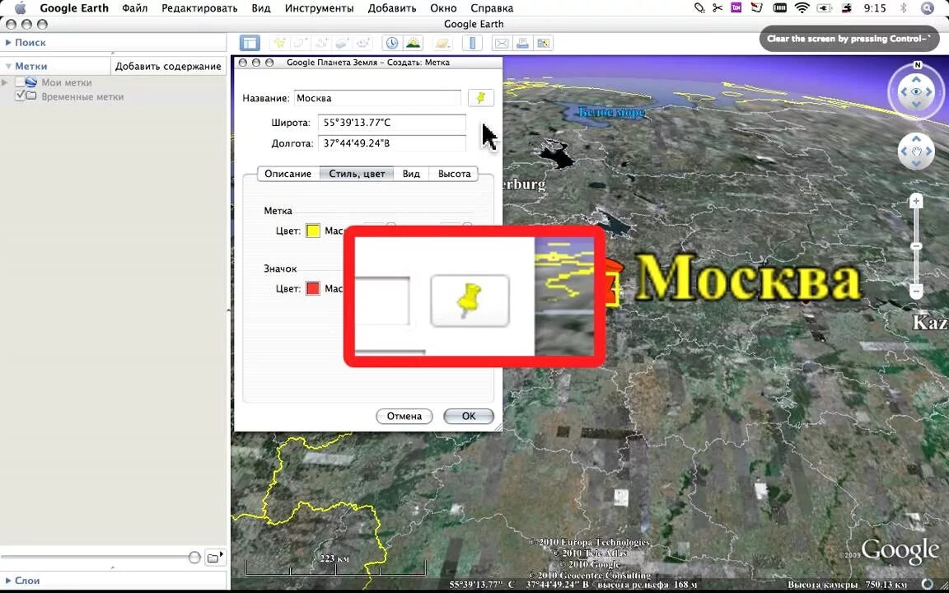949x593 pixels.
Task: Collapse the Метки panel
Action: [x=8, y=66]
